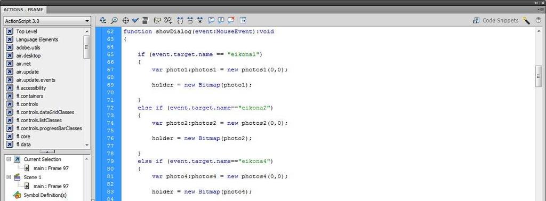Collapse the Current Selection node
The height and width of the screenshot is (201, 546).
pyautogui.click(x=9, y=159)
